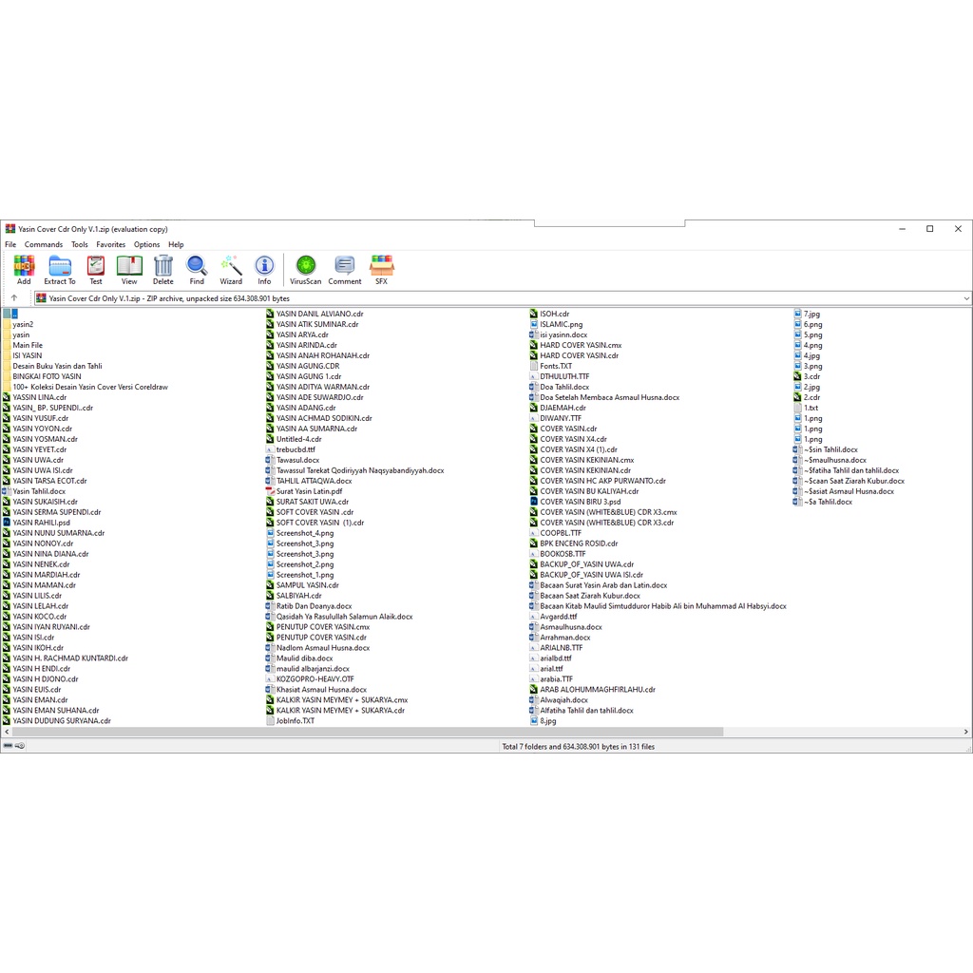Open the Comment tool

pyautogui.click(x=345, y=269)
